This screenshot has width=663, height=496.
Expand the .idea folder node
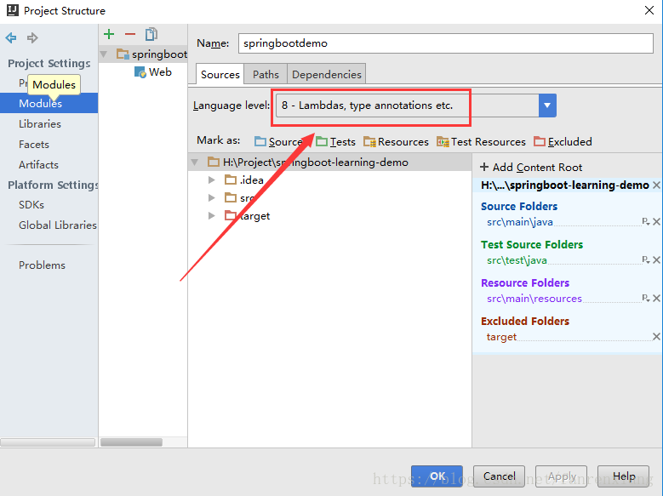point(212,180)
